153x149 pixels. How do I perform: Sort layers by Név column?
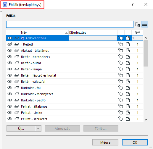pyautogui.click(x=44, y=33)
